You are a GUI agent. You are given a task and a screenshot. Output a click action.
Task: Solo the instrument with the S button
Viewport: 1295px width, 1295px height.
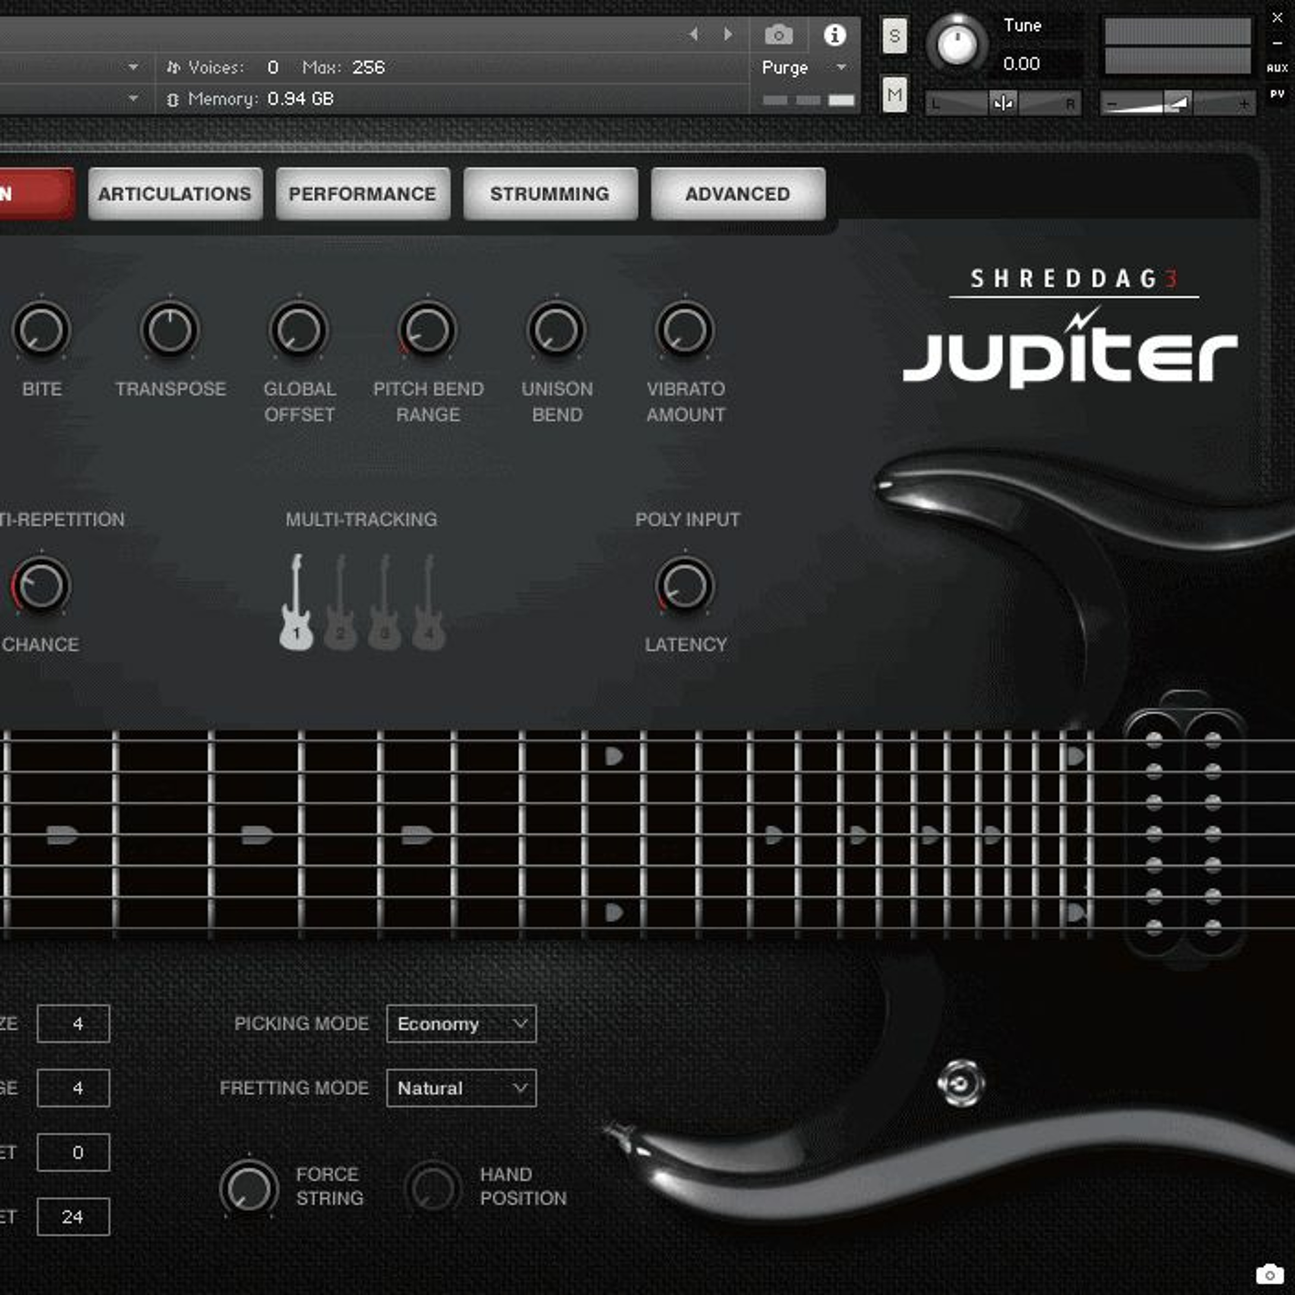tap(894, 35)
